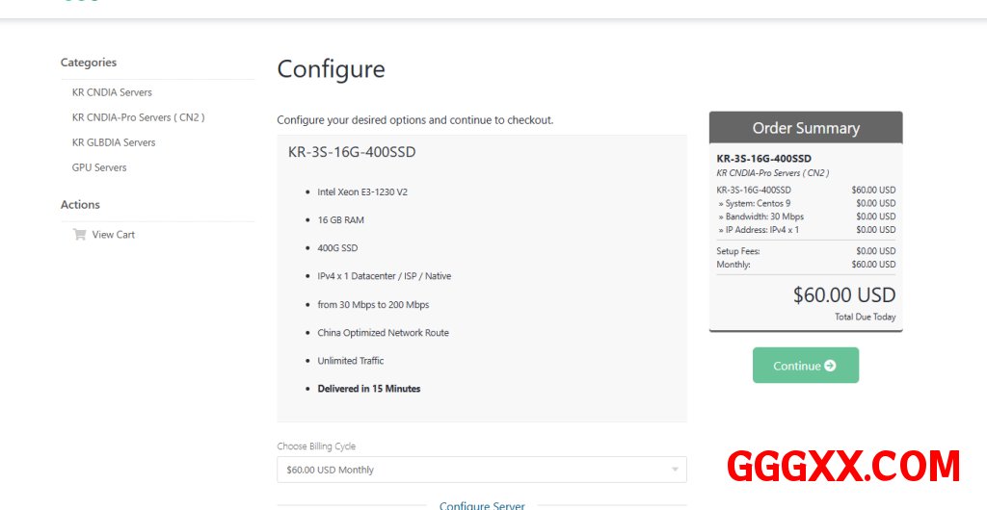Click the Configure Server section label

pyautogui.click(x=482, y=505)
